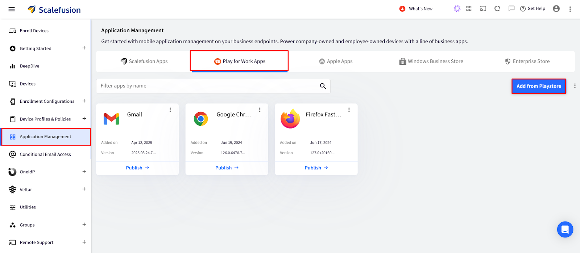Switch to Enterprise Store tab

[527, 62]
